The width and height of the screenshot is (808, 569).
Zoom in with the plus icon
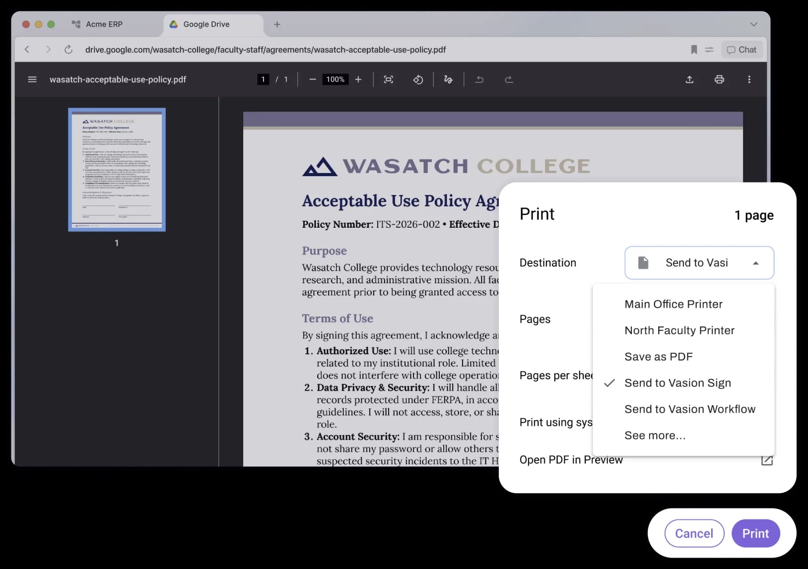pos(358,79)
